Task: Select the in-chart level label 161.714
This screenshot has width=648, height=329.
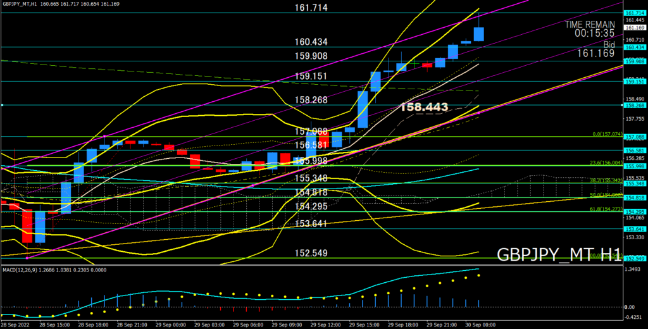Action: (x=311, y=8)
